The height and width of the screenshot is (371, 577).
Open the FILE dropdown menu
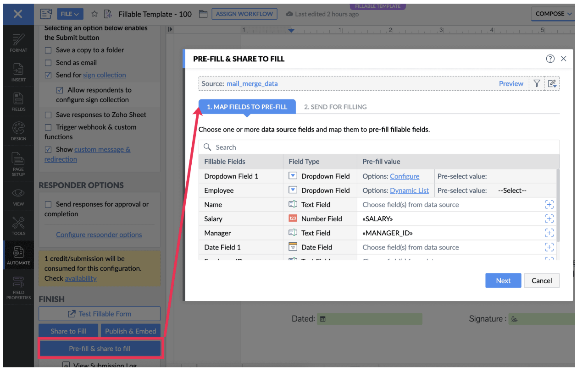click(70, 14)
